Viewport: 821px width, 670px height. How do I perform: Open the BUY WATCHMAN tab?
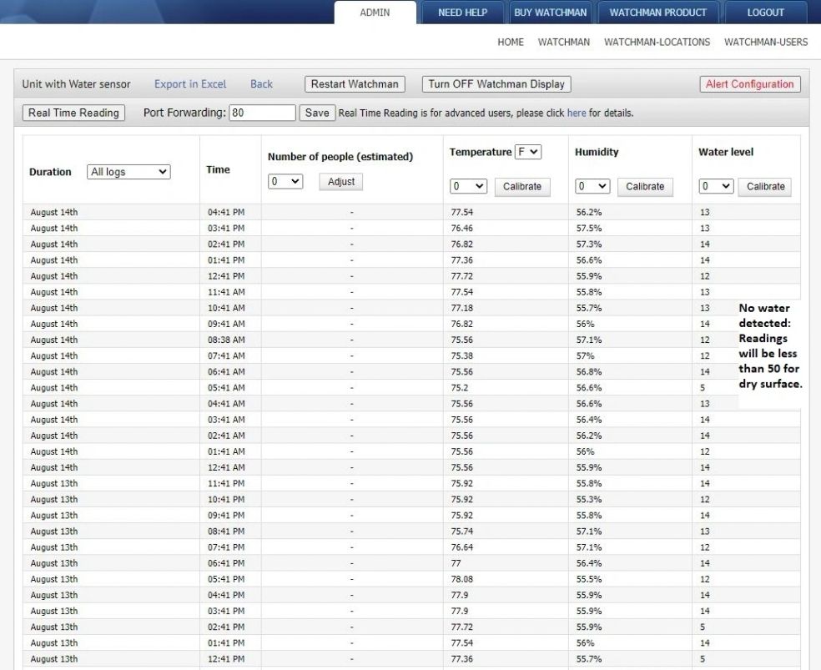click(x=551, y=12)
